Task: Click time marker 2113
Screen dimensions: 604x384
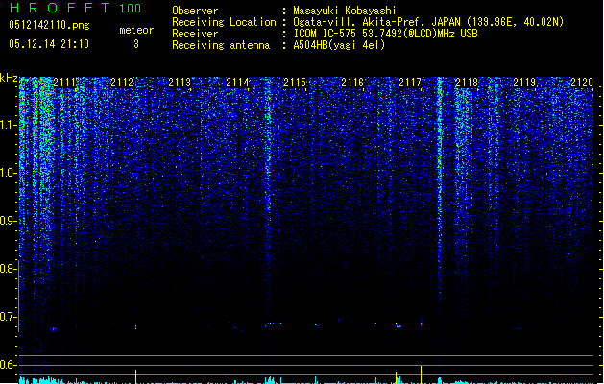Action: 180,83
